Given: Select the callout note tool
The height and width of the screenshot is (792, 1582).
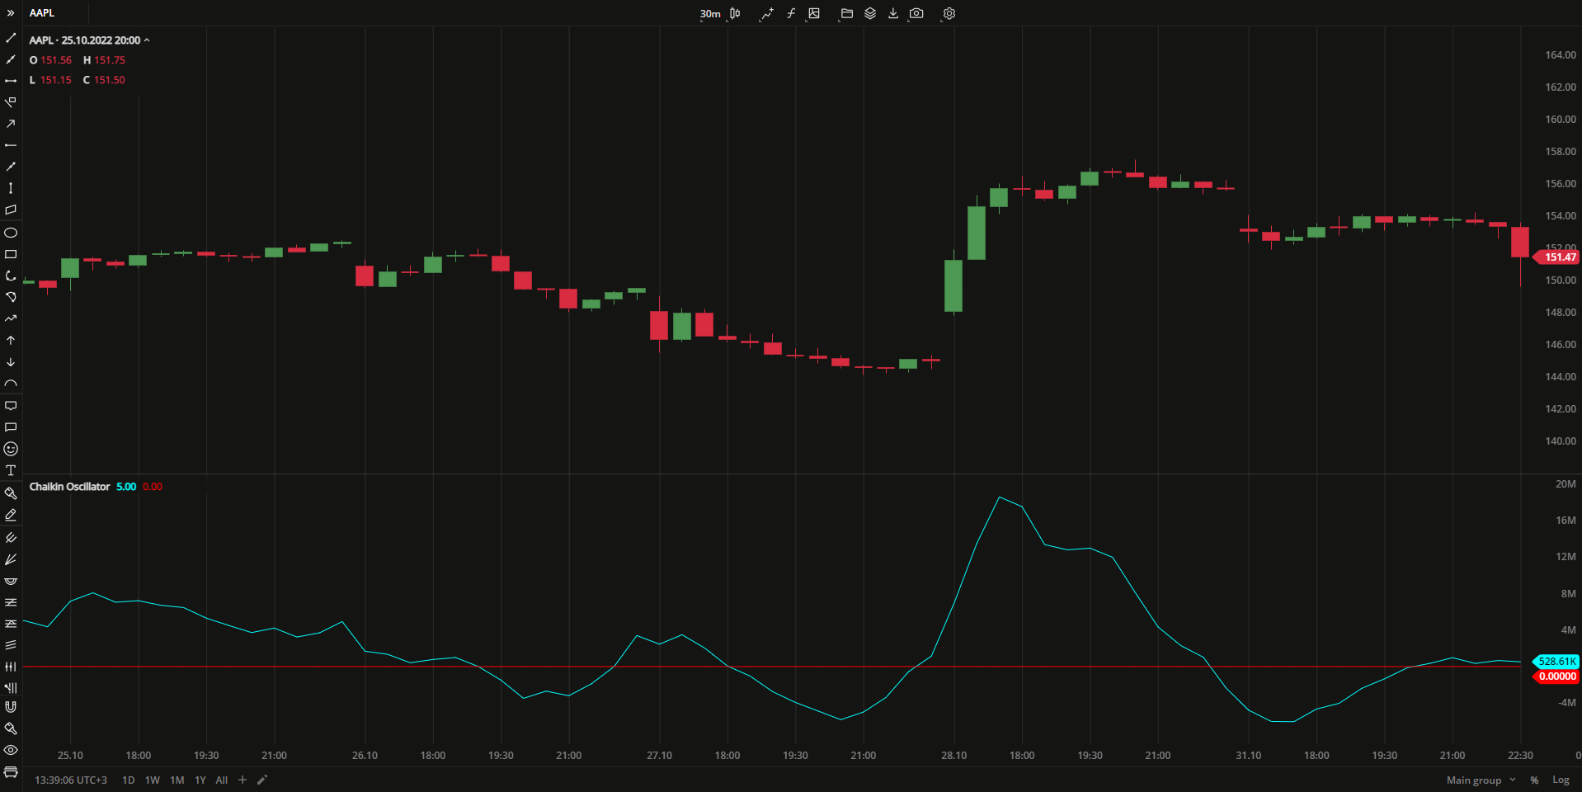Looking at the screenshot, I should tap(11, 406).
